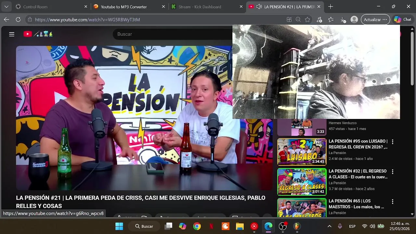The image size is (416, 234).
Task: Open Crunchyroll from the taskbar
Action: pos(226,226)
